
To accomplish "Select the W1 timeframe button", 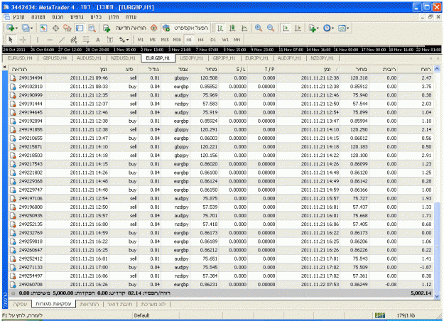I will pyautogui.click(x=225, y=40).
